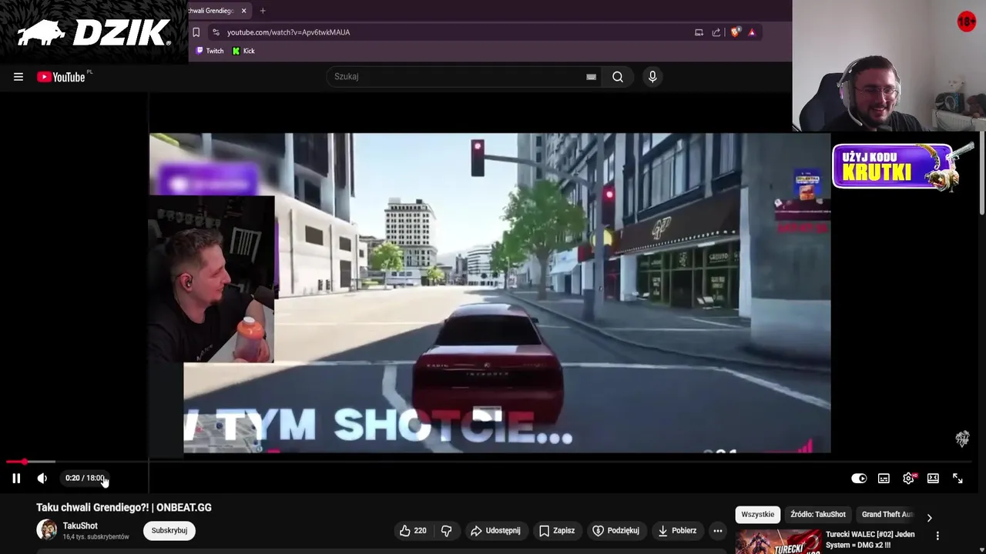
Task: Open more actions three-dot menu
Action: [x=717, y=531]
